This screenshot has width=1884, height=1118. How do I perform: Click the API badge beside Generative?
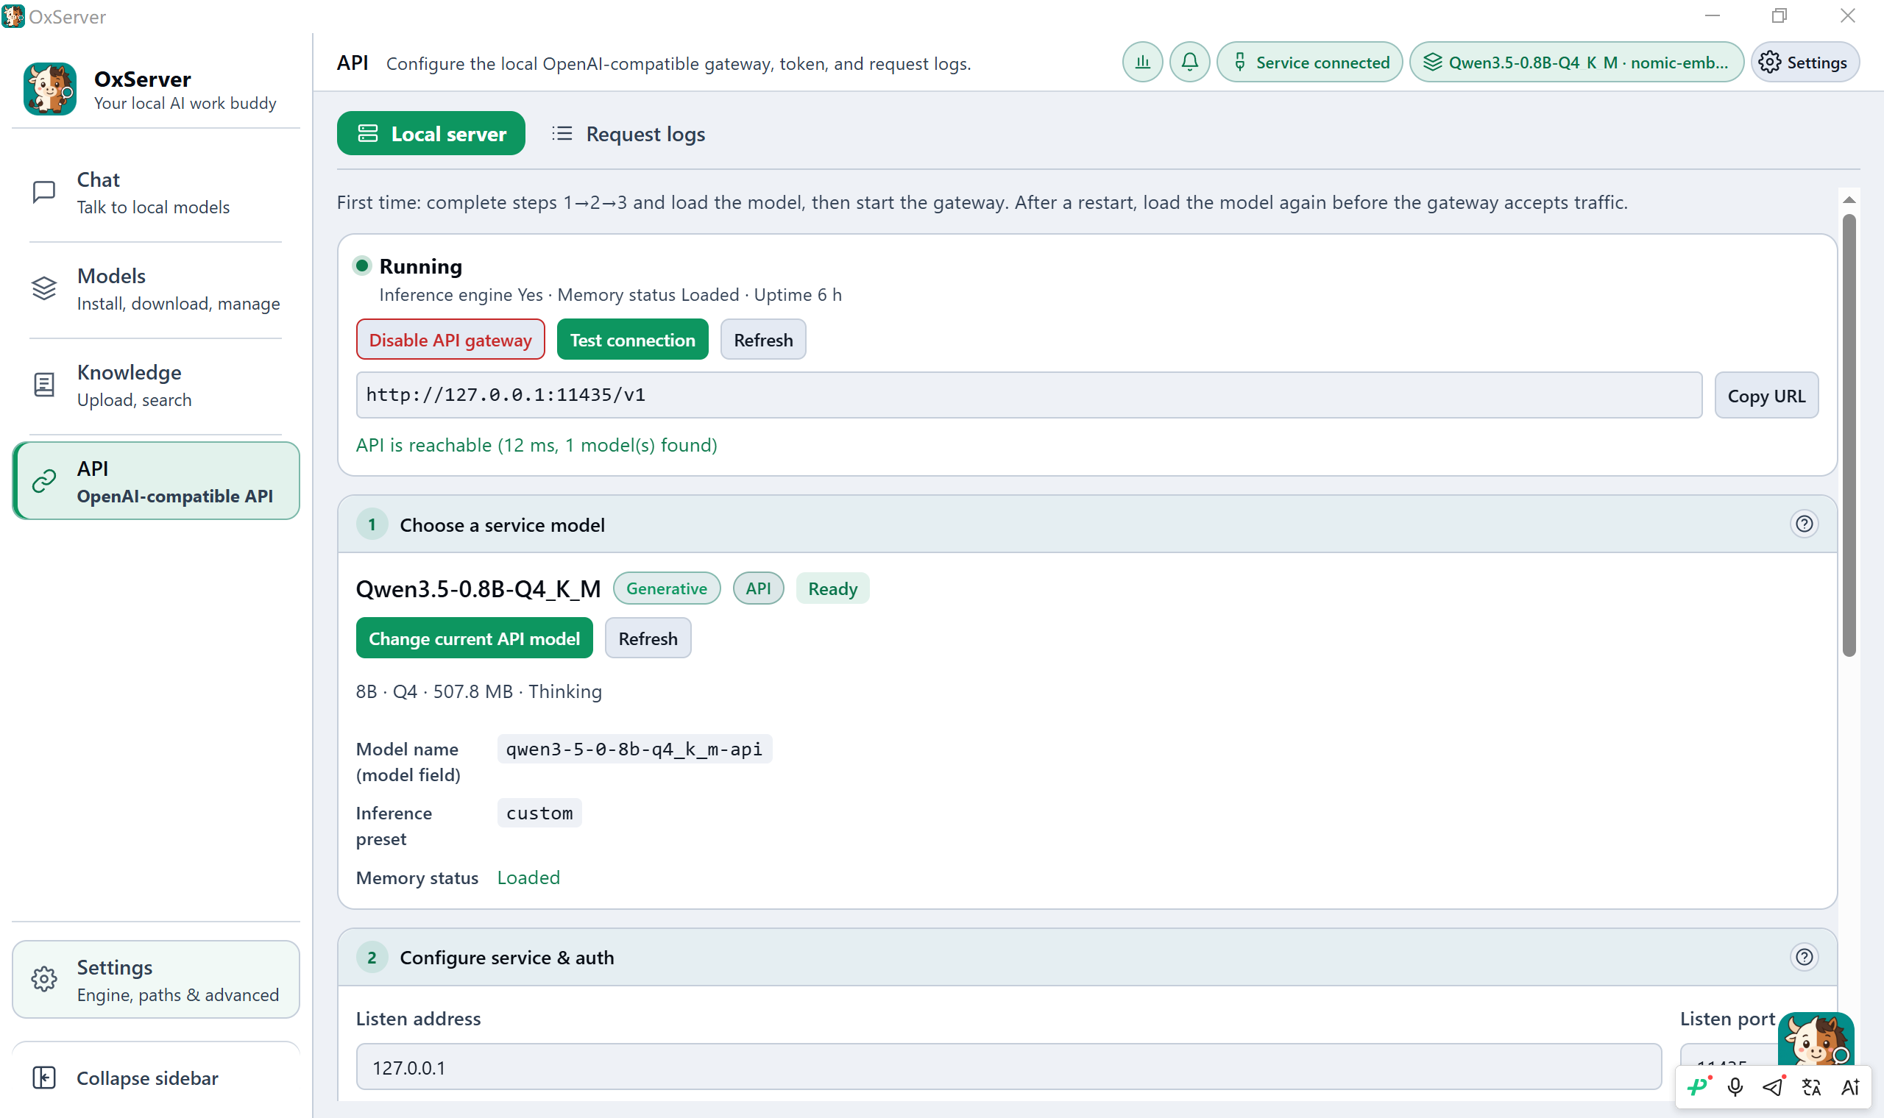(x=759, y=588)
